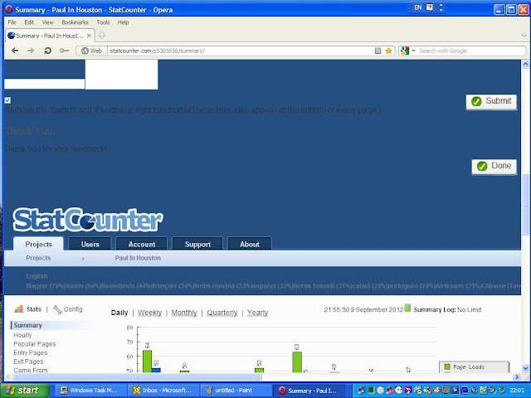Open the Edit menu
This screenshot has height=398, width=531.
[29, 22]
